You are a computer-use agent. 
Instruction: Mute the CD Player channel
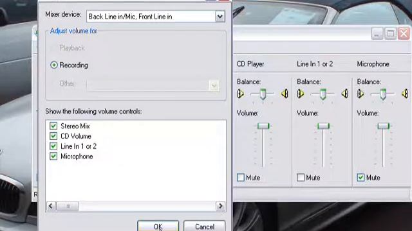pyautogui.click(x=241, y=178)
